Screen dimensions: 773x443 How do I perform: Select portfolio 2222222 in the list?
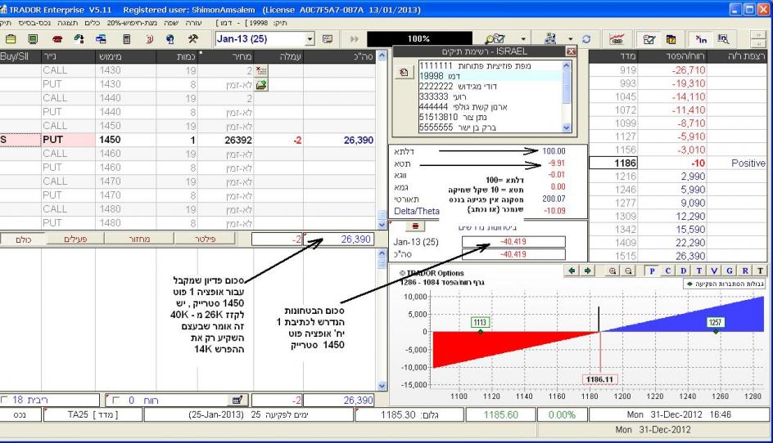coord(490,86)
